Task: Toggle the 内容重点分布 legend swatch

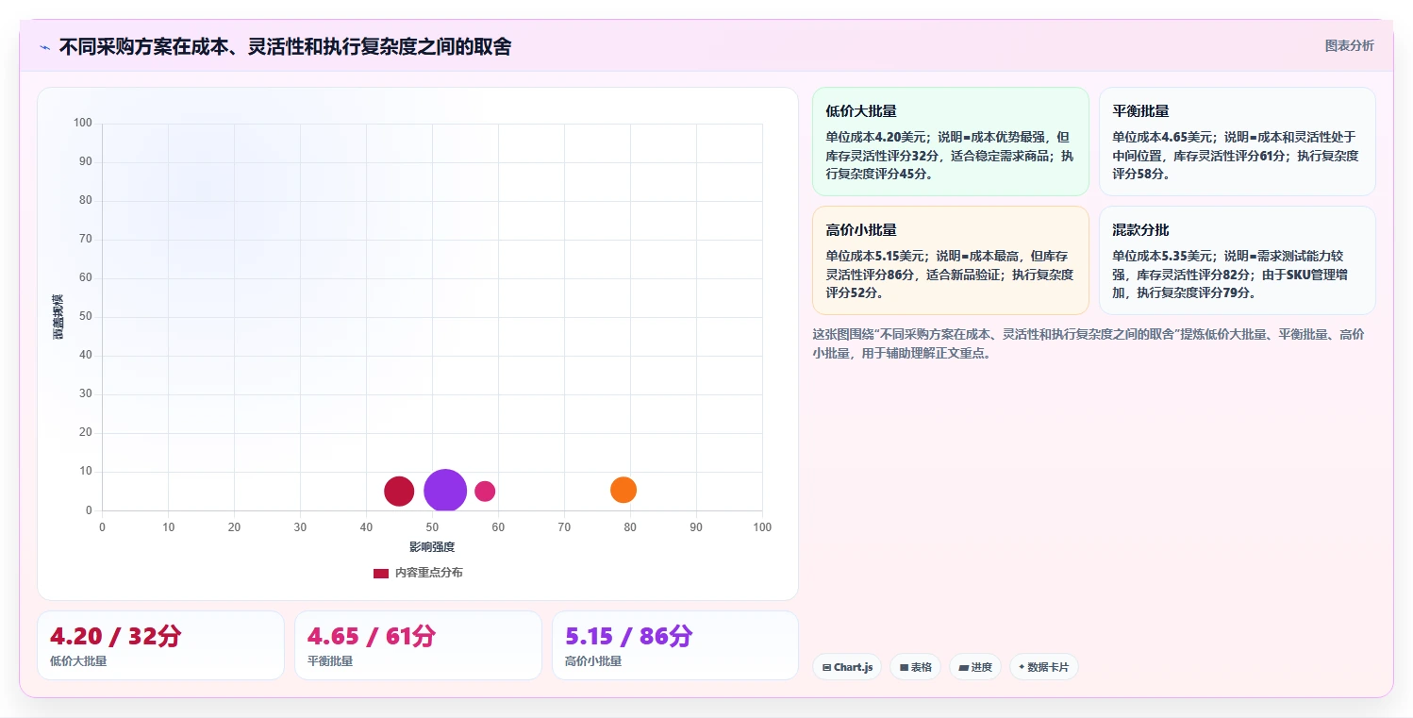Action: click(381, 573)
